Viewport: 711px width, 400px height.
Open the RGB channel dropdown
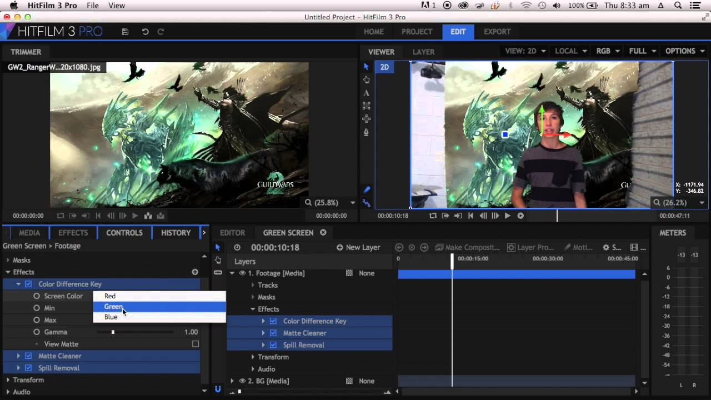click(608, 51)
